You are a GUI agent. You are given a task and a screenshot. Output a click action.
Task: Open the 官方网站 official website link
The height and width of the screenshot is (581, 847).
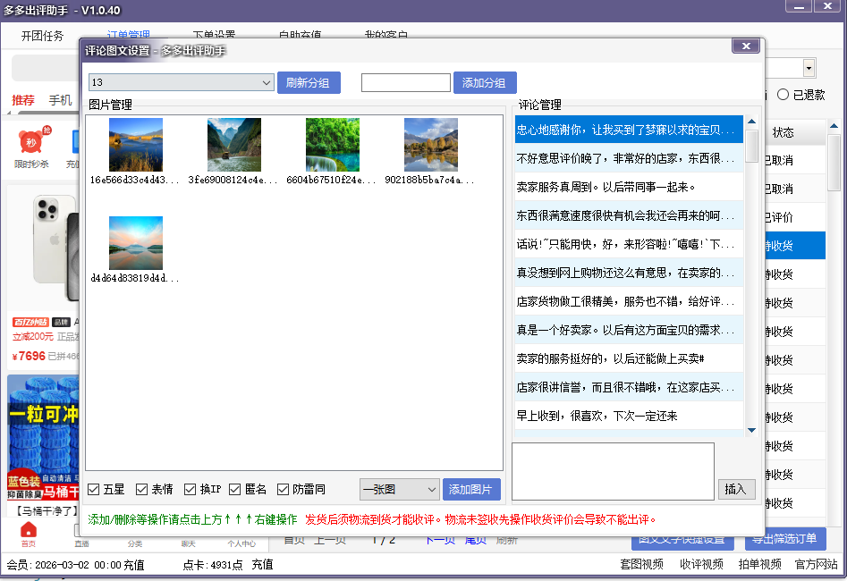(x=817, y=564)
